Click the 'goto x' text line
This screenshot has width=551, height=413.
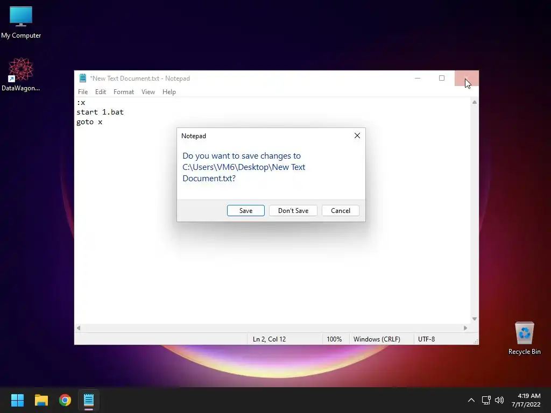pyautogui.click(x=89, y=122)
